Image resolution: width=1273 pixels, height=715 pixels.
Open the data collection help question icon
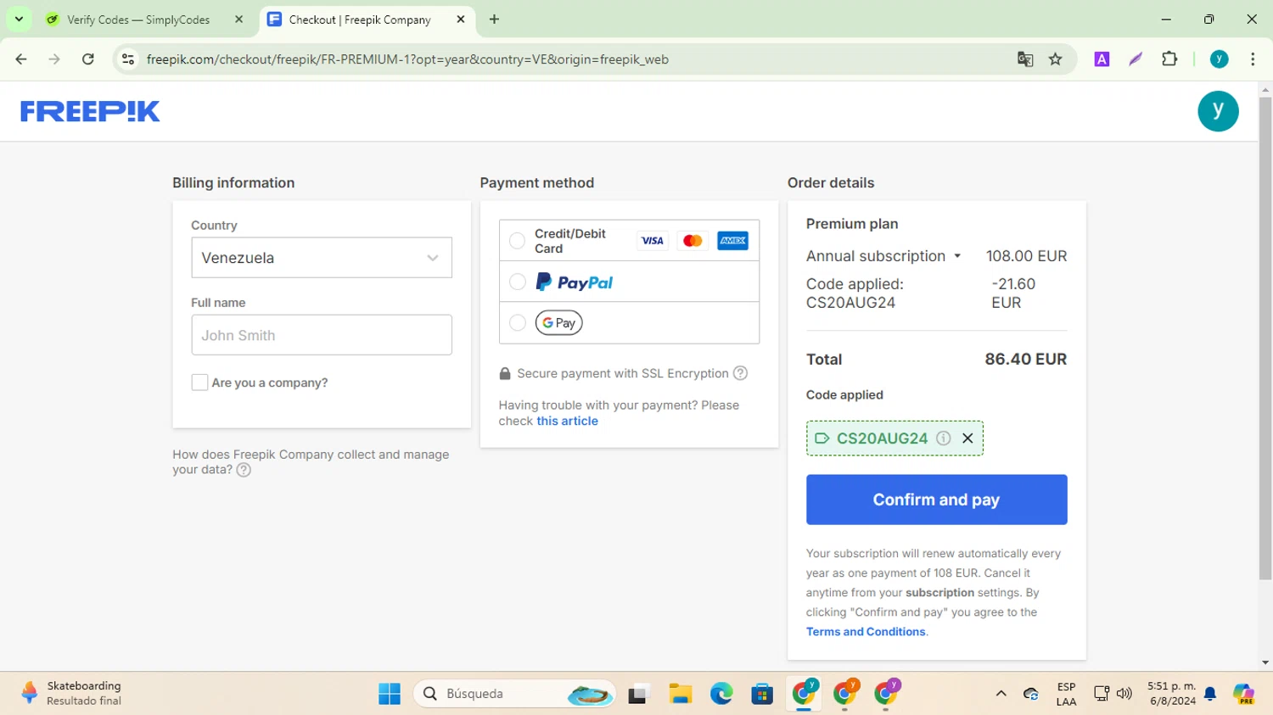pyautogui.click(x=244, y=470)
